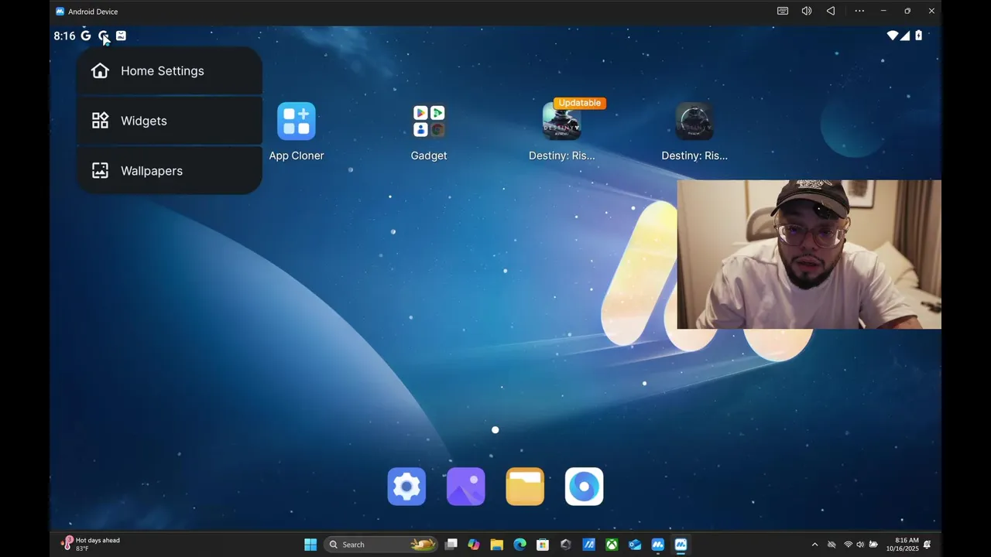
Task: Open the Hot days ahead weather widget
Action: [91, 544]
